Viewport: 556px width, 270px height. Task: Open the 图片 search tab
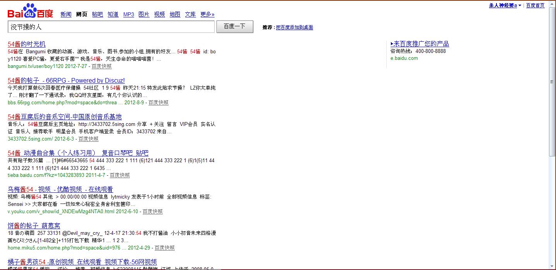(144, 14)
